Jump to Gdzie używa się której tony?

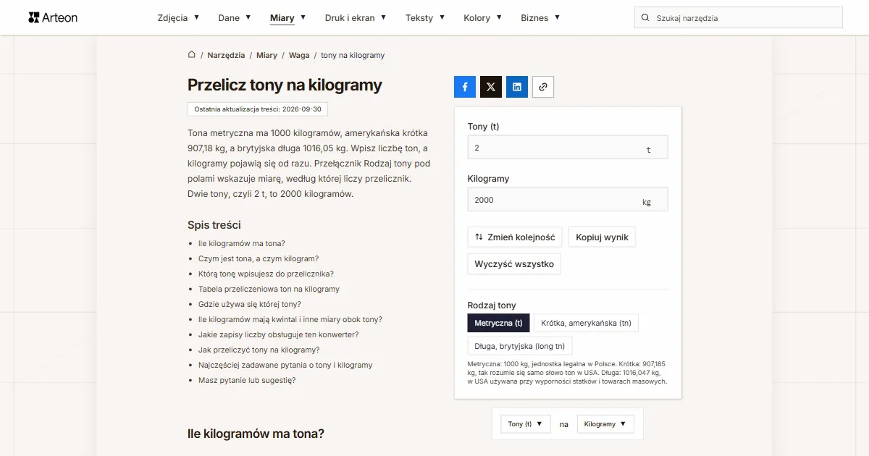coord(250,304)
